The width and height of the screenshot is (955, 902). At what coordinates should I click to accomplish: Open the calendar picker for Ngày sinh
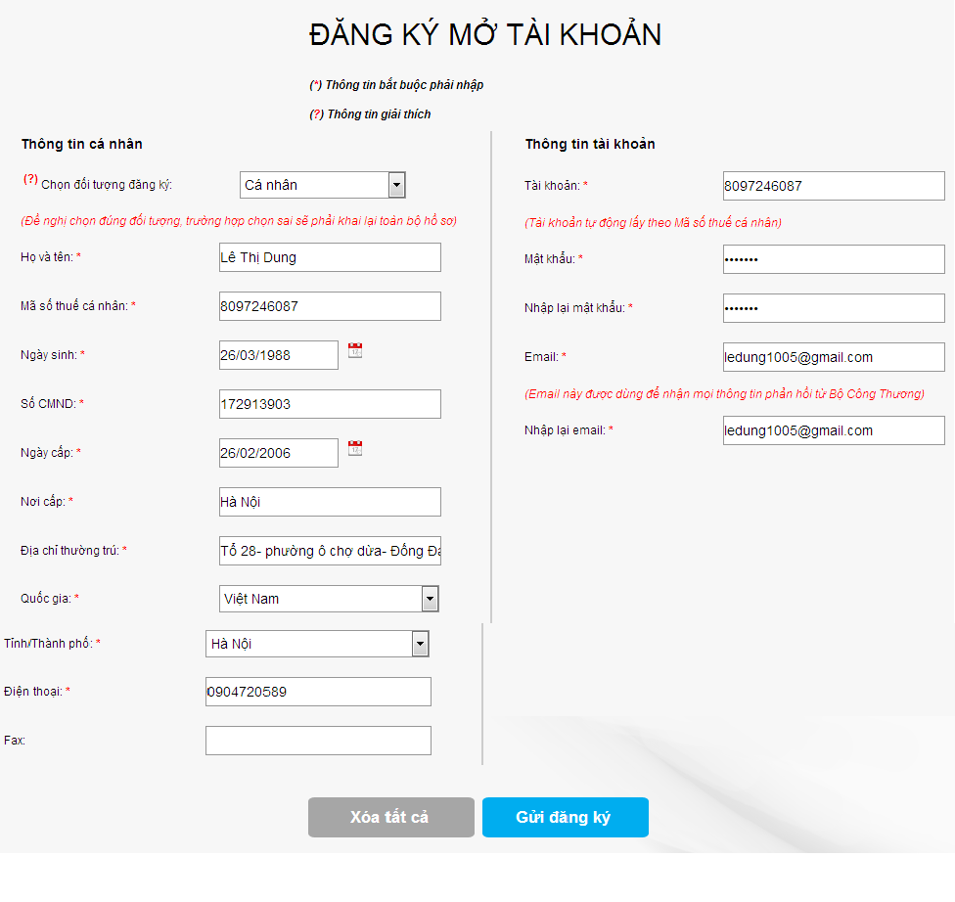(x=355, y=350)
